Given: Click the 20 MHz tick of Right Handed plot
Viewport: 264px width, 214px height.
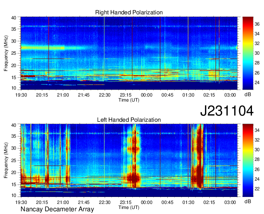Looking at the screenshot, I should tap(14, 66).
